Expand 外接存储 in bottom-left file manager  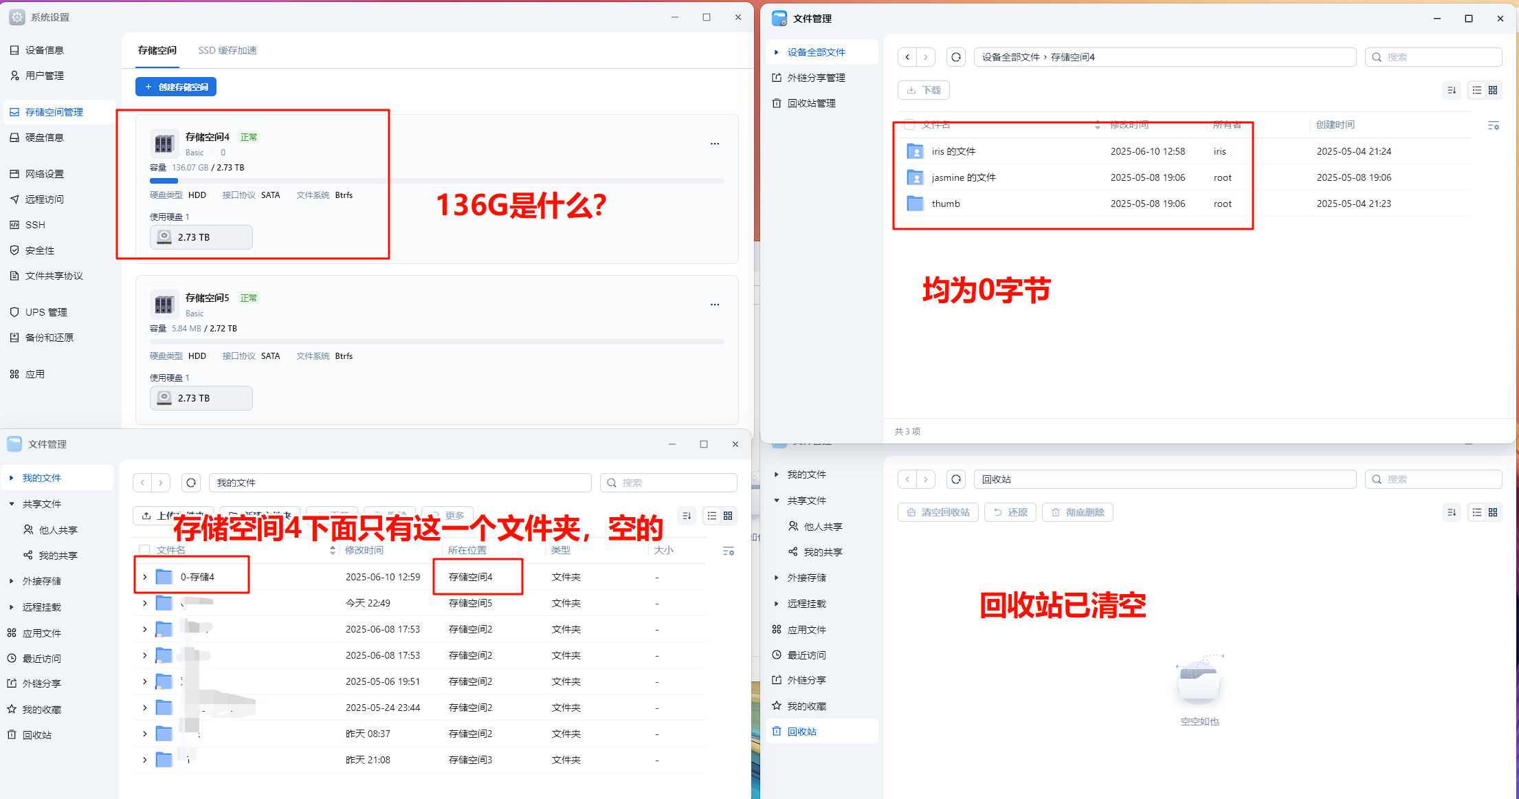coord(11,581)
